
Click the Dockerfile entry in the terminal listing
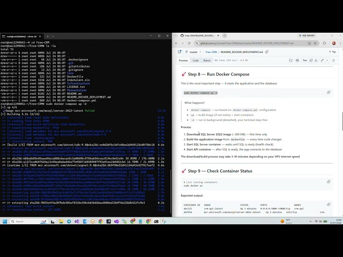[75, 77]
